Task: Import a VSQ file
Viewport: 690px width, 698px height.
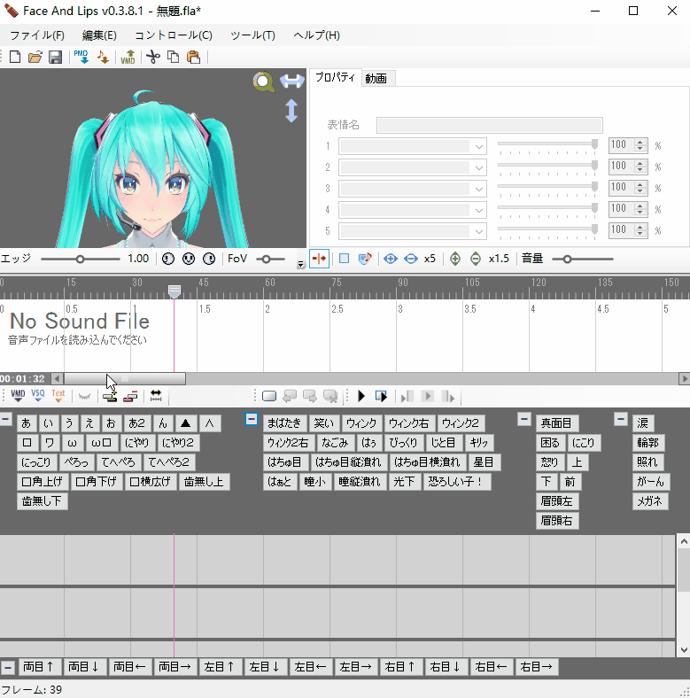Action: [38, 396]
